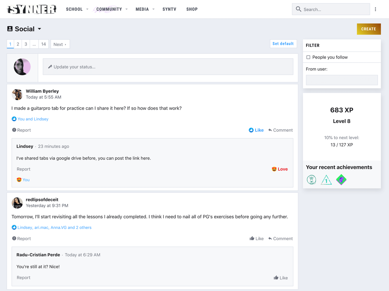Click the orange CREATE button
This screenshot has width=389, height=291.
[x=369, y=29]
